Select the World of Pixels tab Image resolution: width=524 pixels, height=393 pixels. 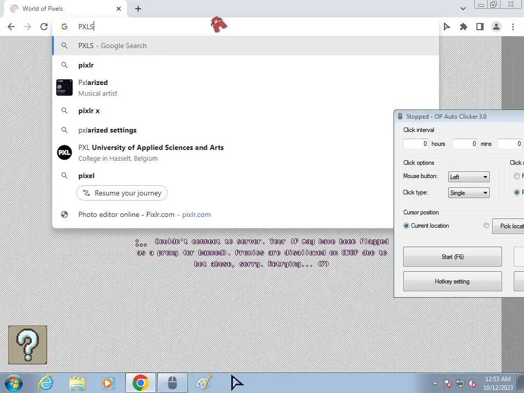click(x=65, y=9)
